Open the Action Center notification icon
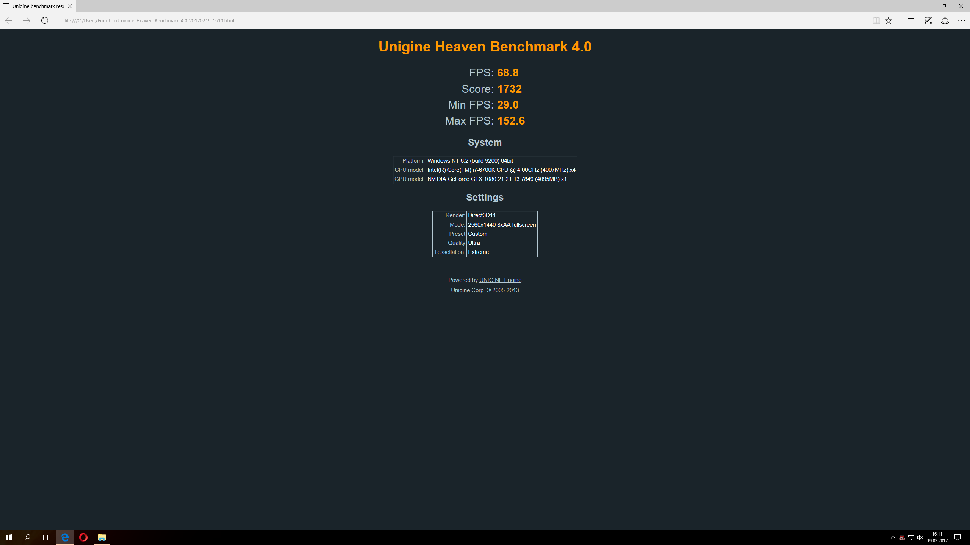970x545 pixels. click(x=957, y=537)
